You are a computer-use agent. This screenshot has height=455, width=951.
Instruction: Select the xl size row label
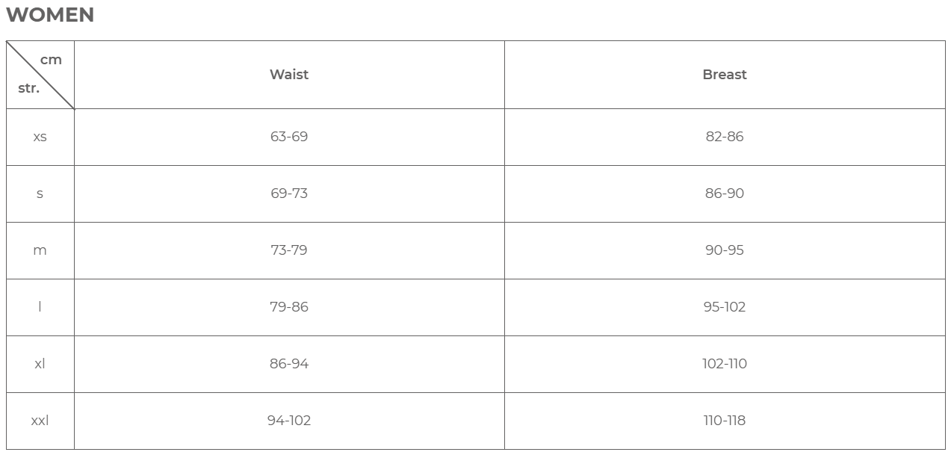click(x=40, y=364)
